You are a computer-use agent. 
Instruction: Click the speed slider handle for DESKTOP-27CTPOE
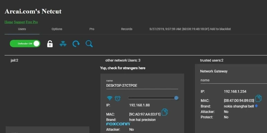coord(176,98)
